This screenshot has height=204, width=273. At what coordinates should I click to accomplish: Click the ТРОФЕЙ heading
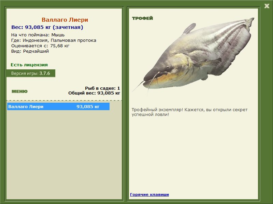pos(142,18)
